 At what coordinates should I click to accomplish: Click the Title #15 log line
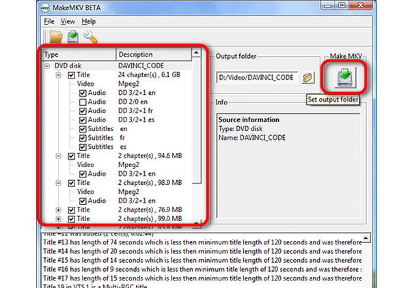tap(202, 260)
